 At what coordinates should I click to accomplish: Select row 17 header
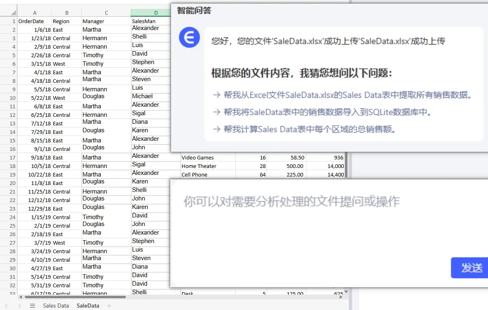coord(9,157)
